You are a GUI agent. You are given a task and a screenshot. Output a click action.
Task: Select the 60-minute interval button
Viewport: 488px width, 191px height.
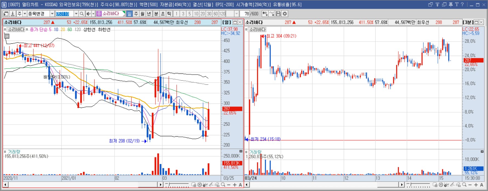click(x=216, y=14)
